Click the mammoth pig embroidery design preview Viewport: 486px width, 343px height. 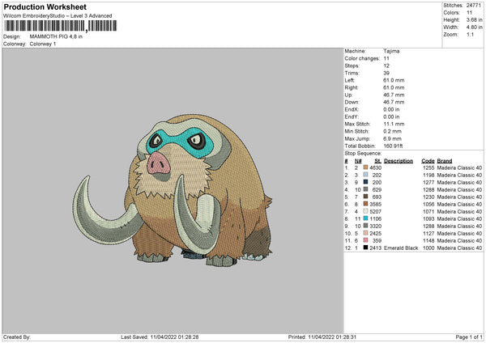point(173,190)
